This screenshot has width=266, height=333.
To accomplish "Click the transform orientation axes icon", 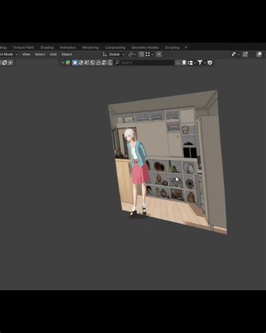I will [105, 54].
